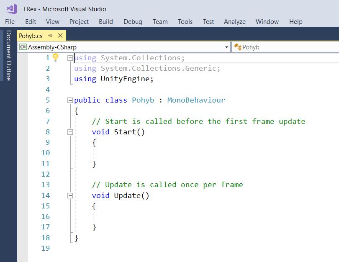
Task: Open the View menu
Action: [53, 22]
